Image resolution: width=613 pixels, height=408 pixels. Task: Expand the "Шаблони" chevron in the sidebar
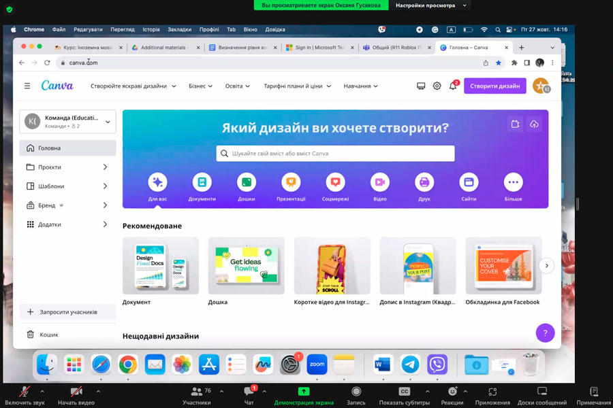tap(105, 186)
